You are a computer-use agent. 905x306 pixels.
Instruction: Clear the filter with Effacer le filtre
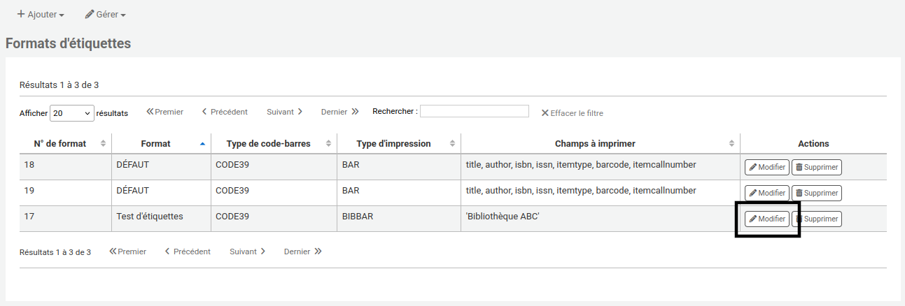(572, 113)
